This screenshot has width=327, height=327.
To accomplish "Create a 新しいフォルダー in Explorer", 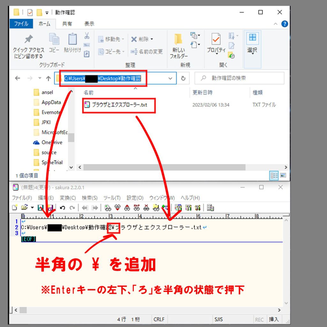I will pos(179,46).
